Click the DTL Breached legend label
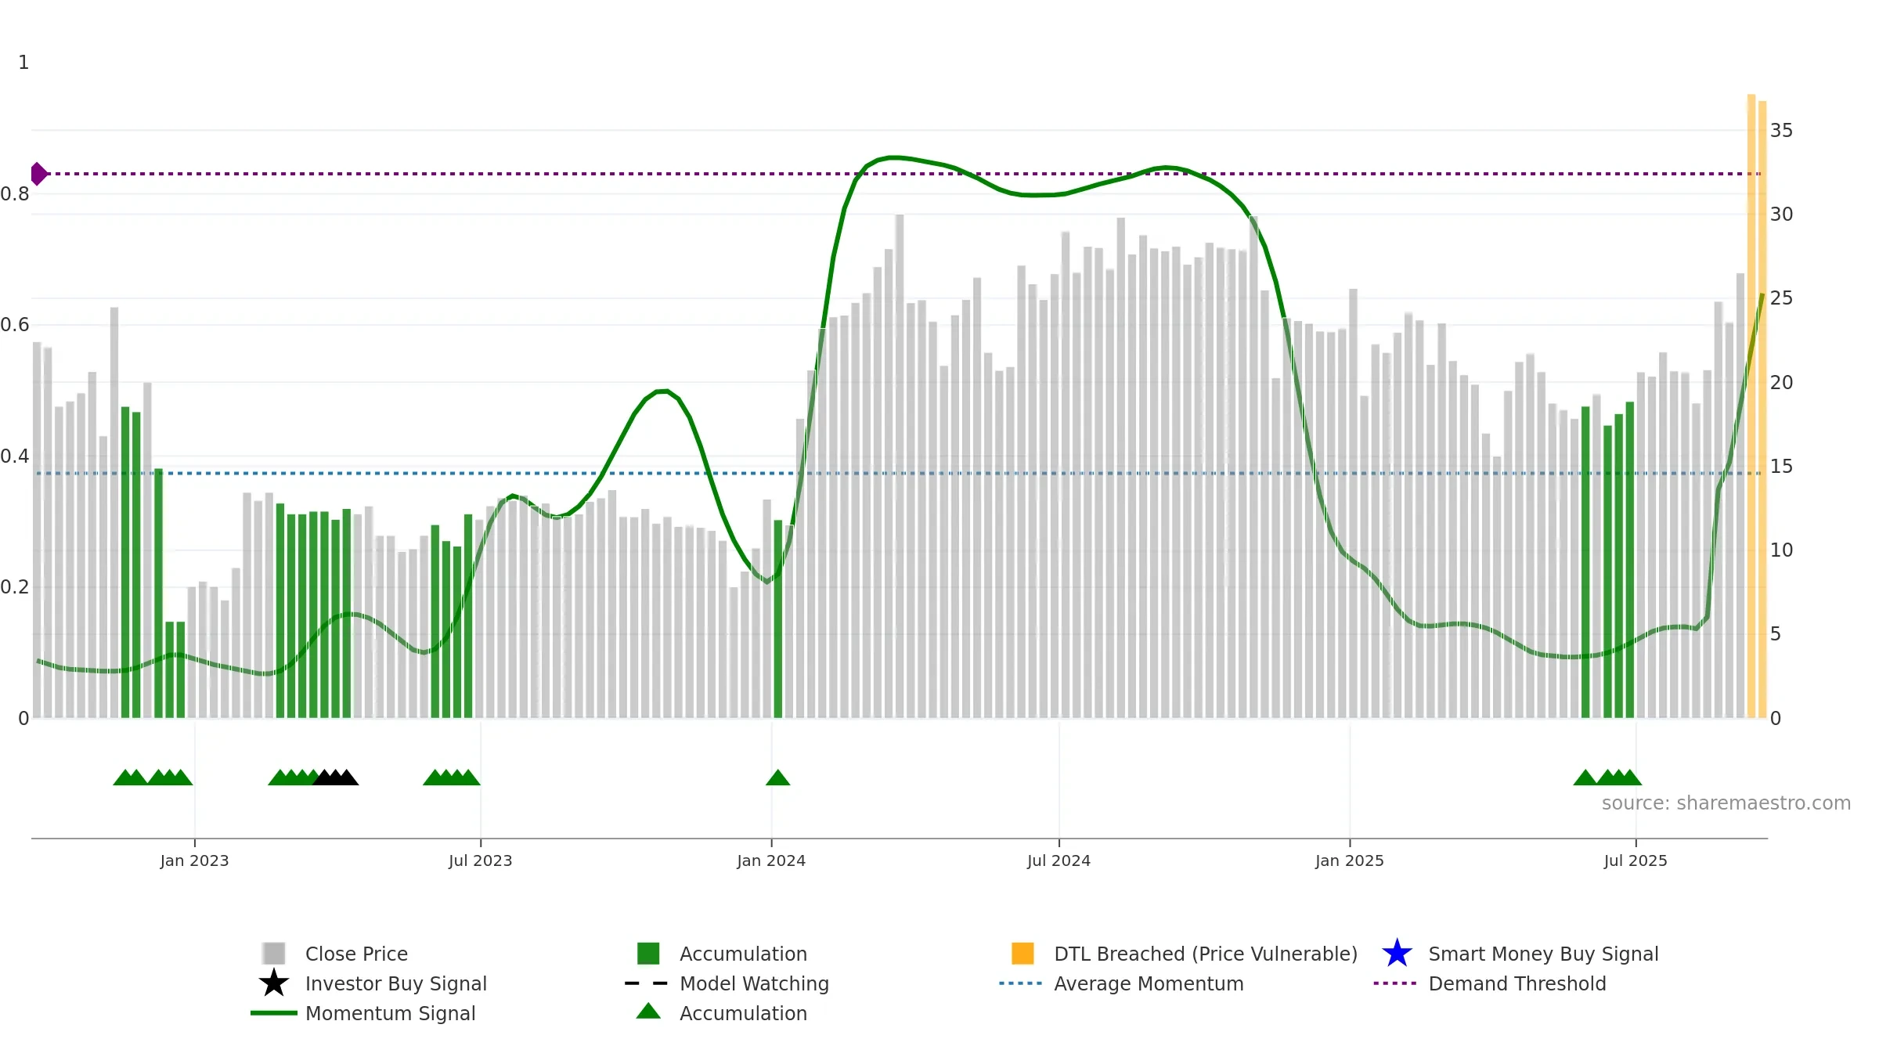This screenshot has width=1879, height=1057. point(1206,954)
